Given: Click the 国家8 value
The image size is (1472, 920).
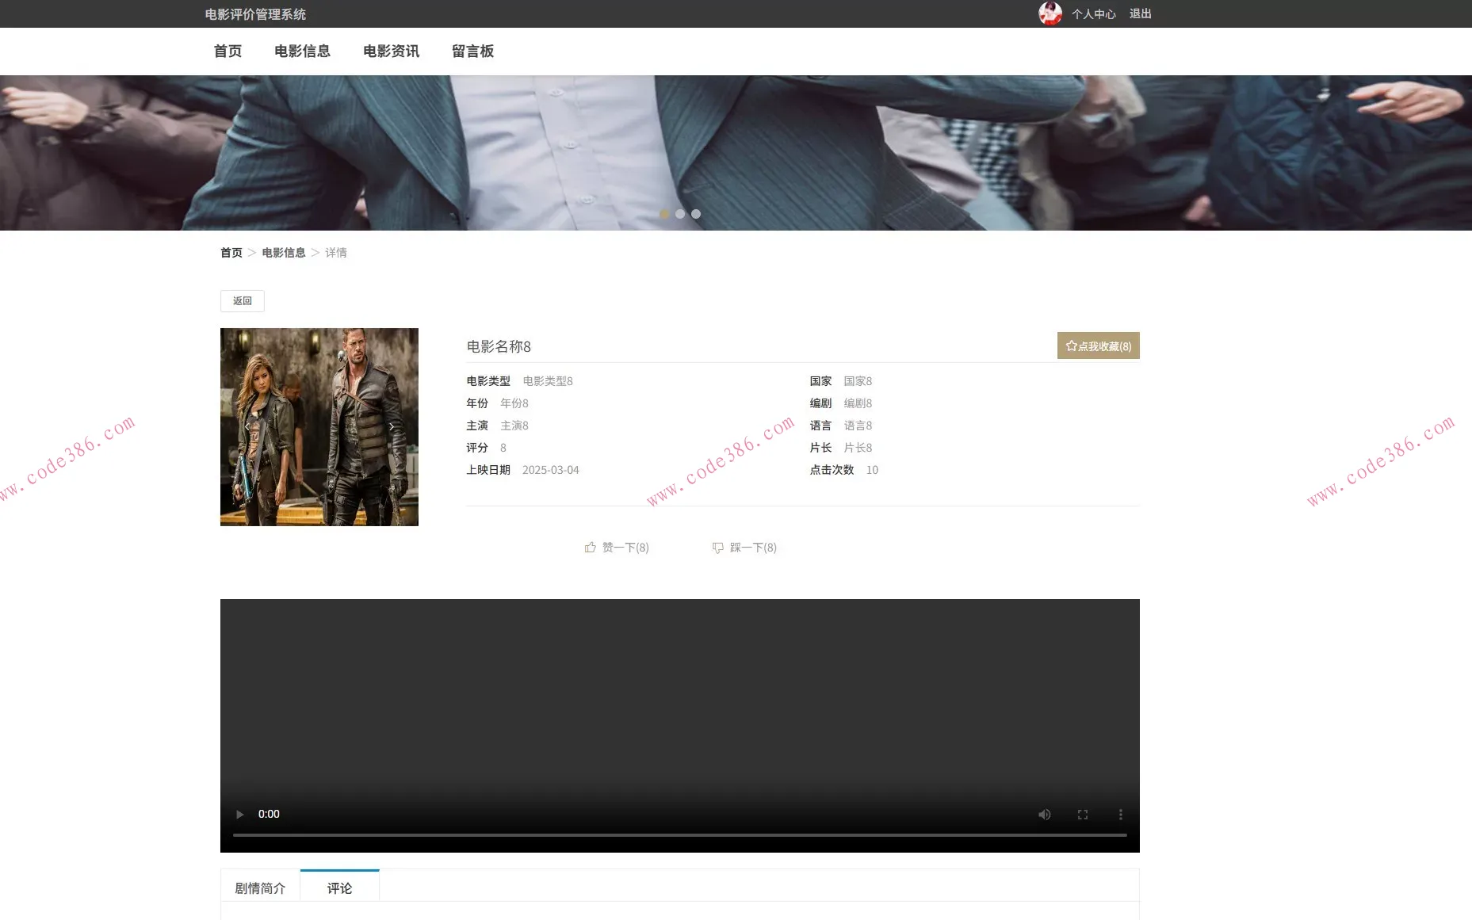Looking at the screenshot, I should tap(858, 381).
